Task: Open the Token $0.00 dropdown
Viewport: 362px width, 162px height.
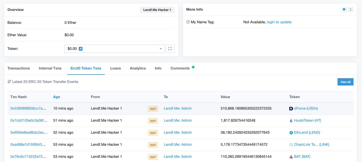Action: click(114, 49)
